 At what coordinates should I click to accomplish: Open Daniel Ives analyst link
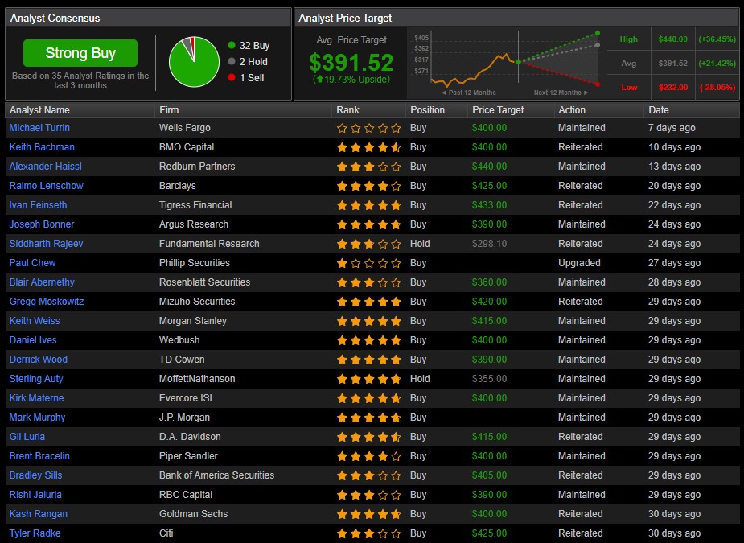click(33, 340)
